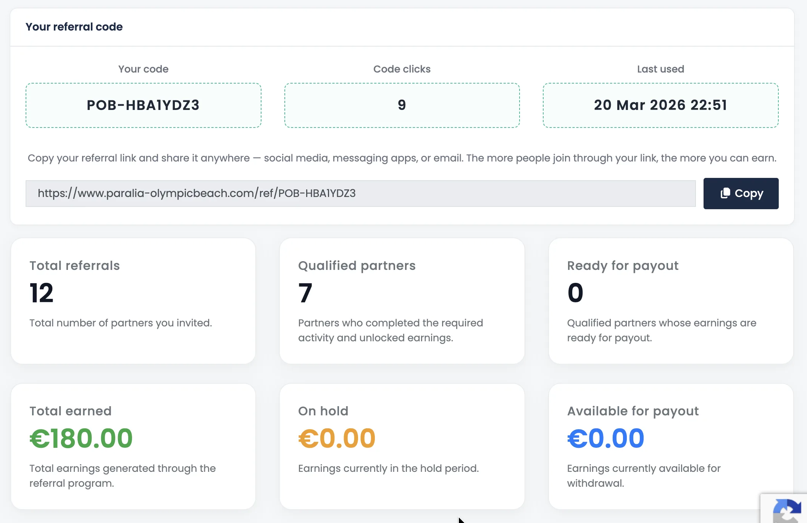
Task: Click the On hold €0.00 amount
Action: point(337,438)
